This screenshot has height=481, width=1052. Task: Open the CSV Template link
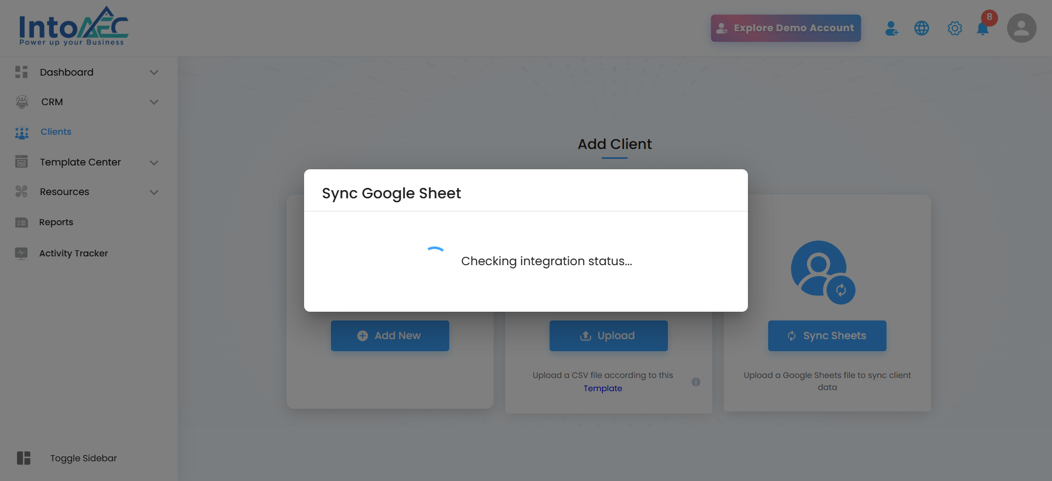pos(603,388)
